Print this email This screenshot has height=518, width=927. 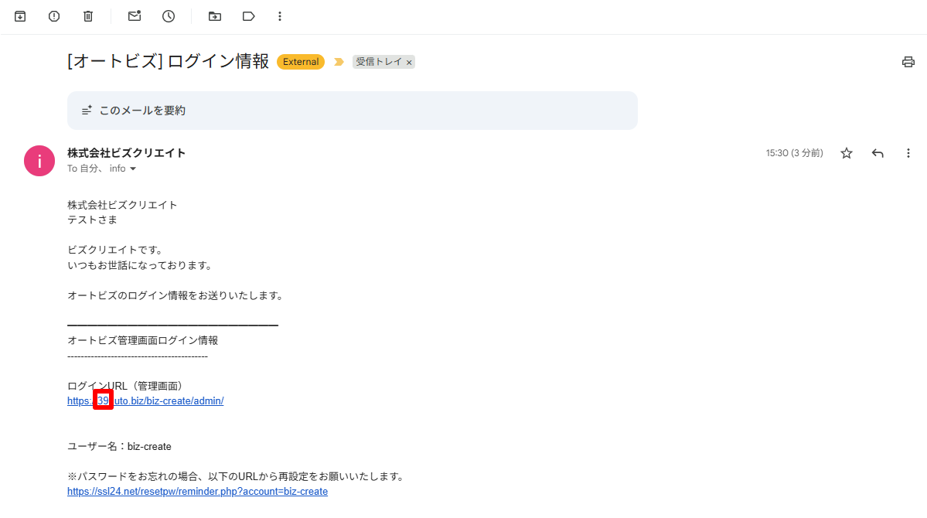coord(908,62)
